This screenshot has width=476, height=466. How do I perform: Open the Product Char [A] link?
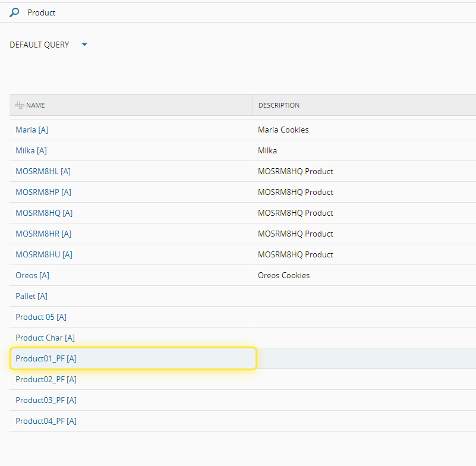click(45, 338)
